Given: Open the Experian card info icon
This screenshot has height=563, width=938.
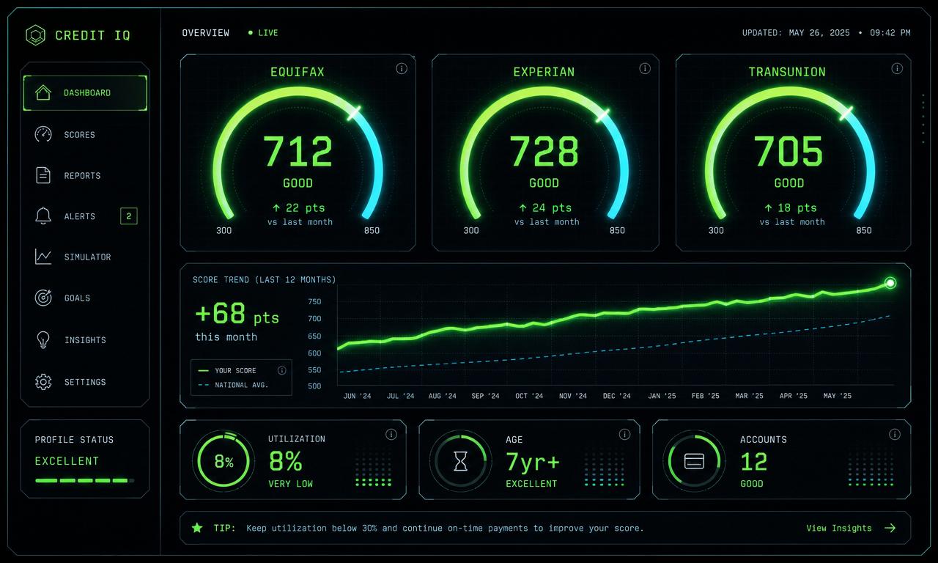Looking at the screenshot, I should (x=645, y=68).
